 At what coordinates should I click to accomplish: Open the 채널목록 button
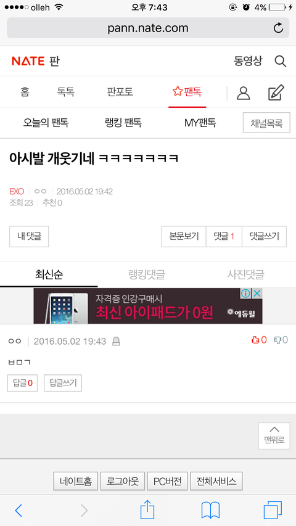pos(266,123)
